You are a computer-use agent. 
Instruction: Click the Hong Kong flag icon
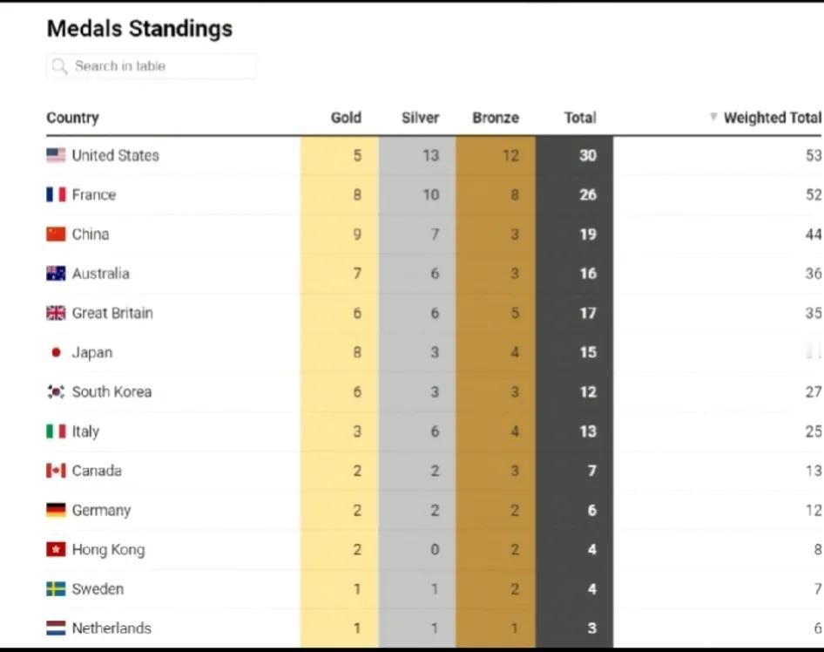[x=56, y=550]
